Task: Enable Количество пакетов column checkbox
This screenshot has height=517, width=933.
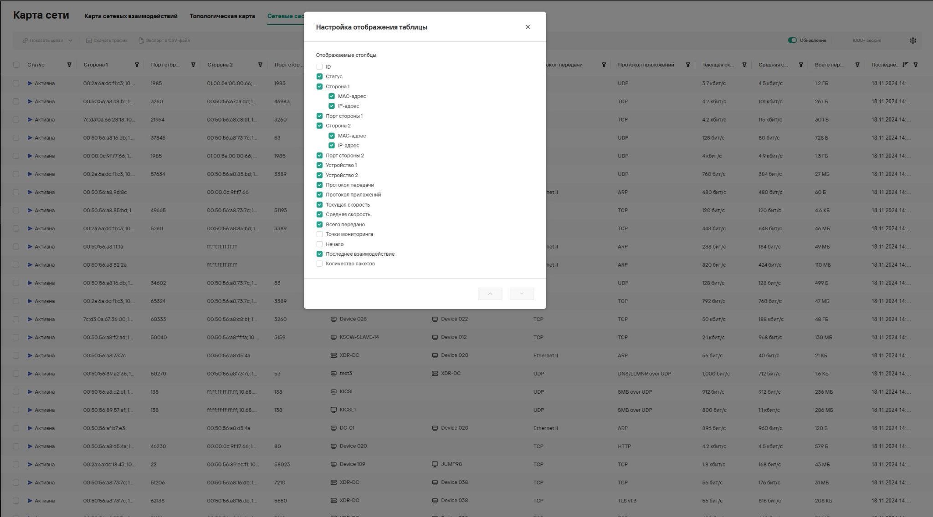Action: pos(319,264)
